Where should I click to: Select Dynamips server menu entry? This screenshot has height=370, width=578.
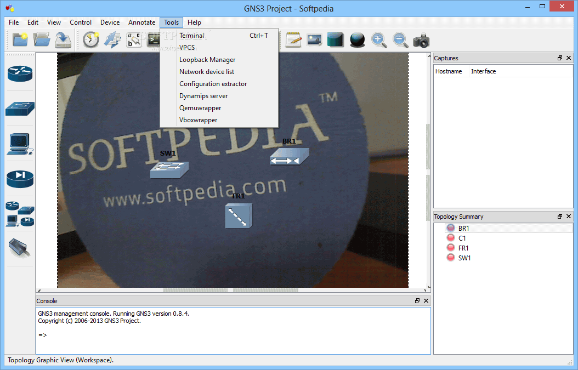coord(219,96)
